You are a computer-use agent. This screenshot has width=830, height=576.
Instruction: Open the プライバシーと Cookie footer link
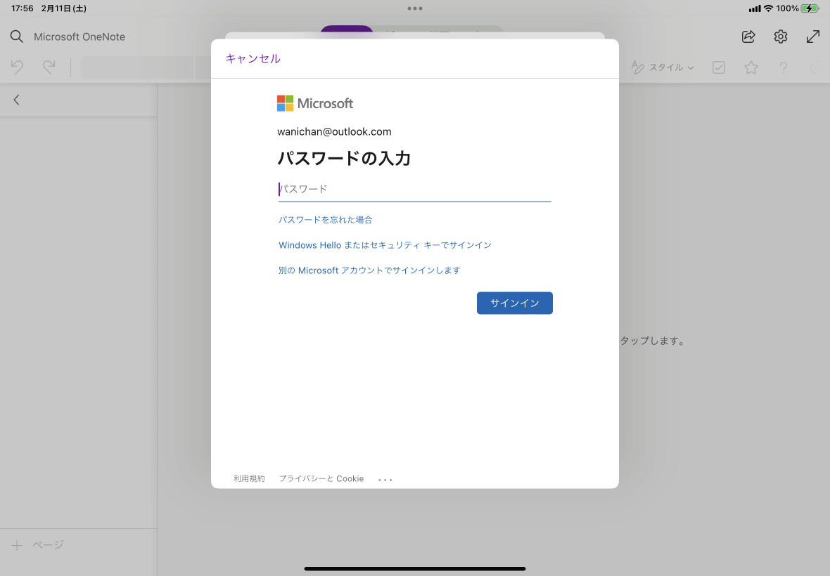[321, 479]
